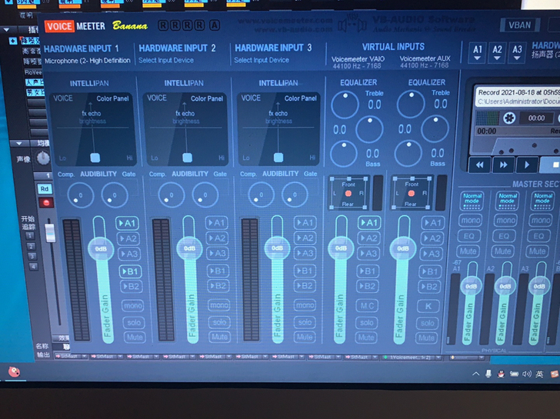Screen dimensions: 560x419
Task: Toggle B1 routing on Hardware Input 1
Action: click(x=131, y=271)
